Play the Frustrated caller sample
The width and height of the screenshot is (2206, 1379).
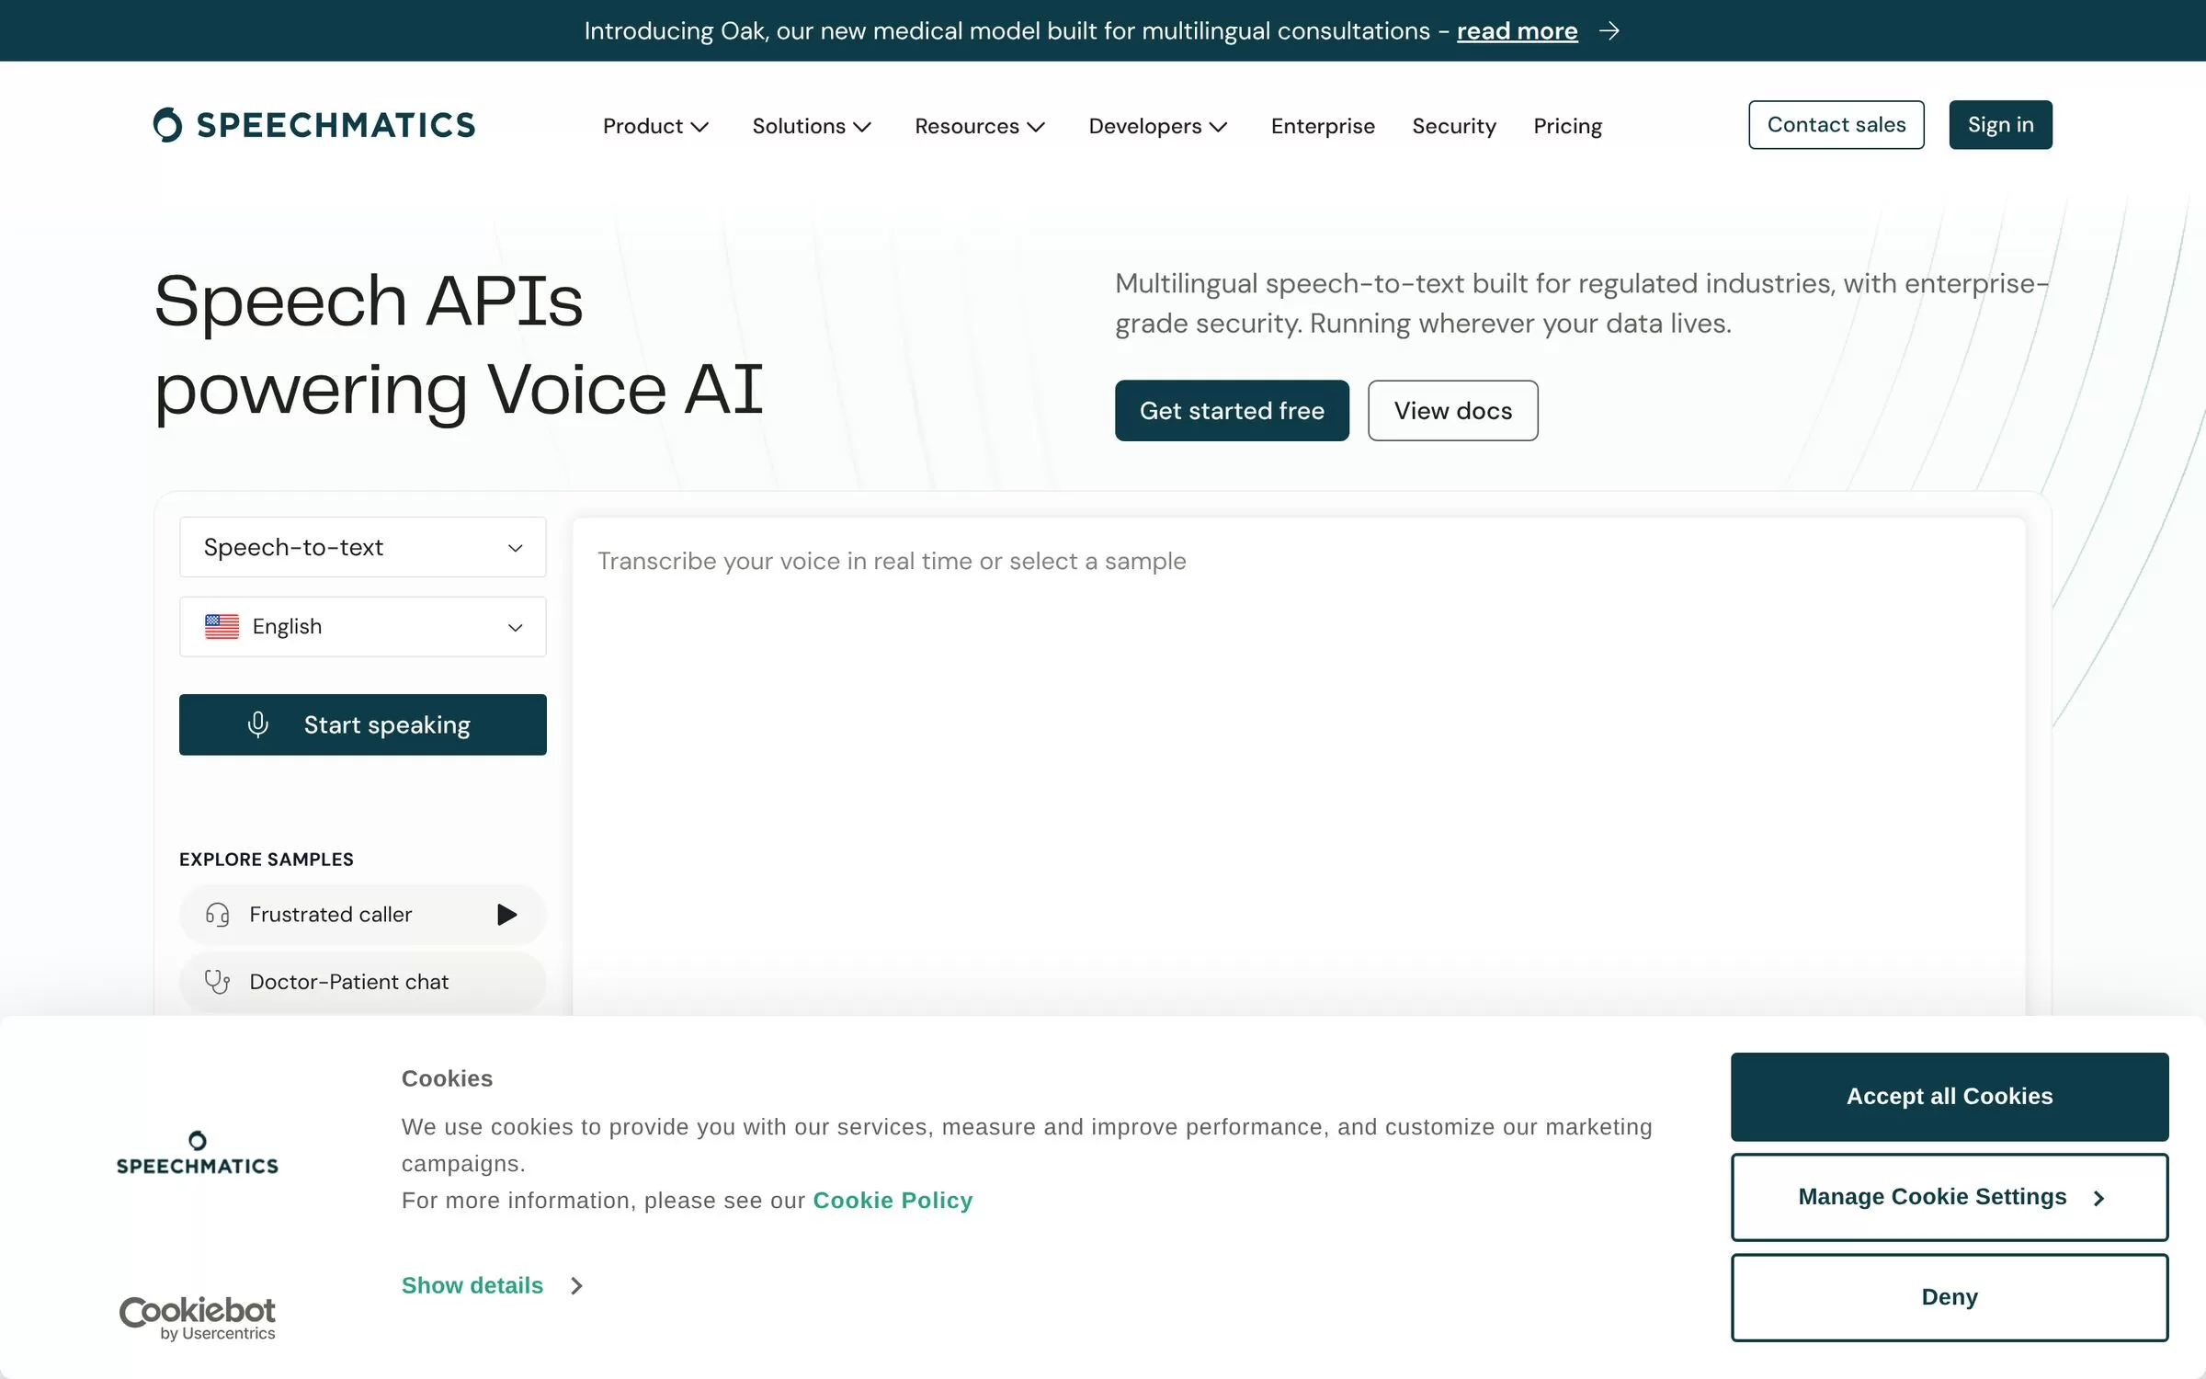coord(506,915)
